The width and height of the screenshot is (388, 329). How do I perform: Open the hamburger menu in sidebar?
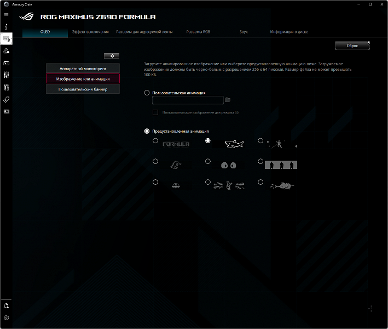pos(7,14)
